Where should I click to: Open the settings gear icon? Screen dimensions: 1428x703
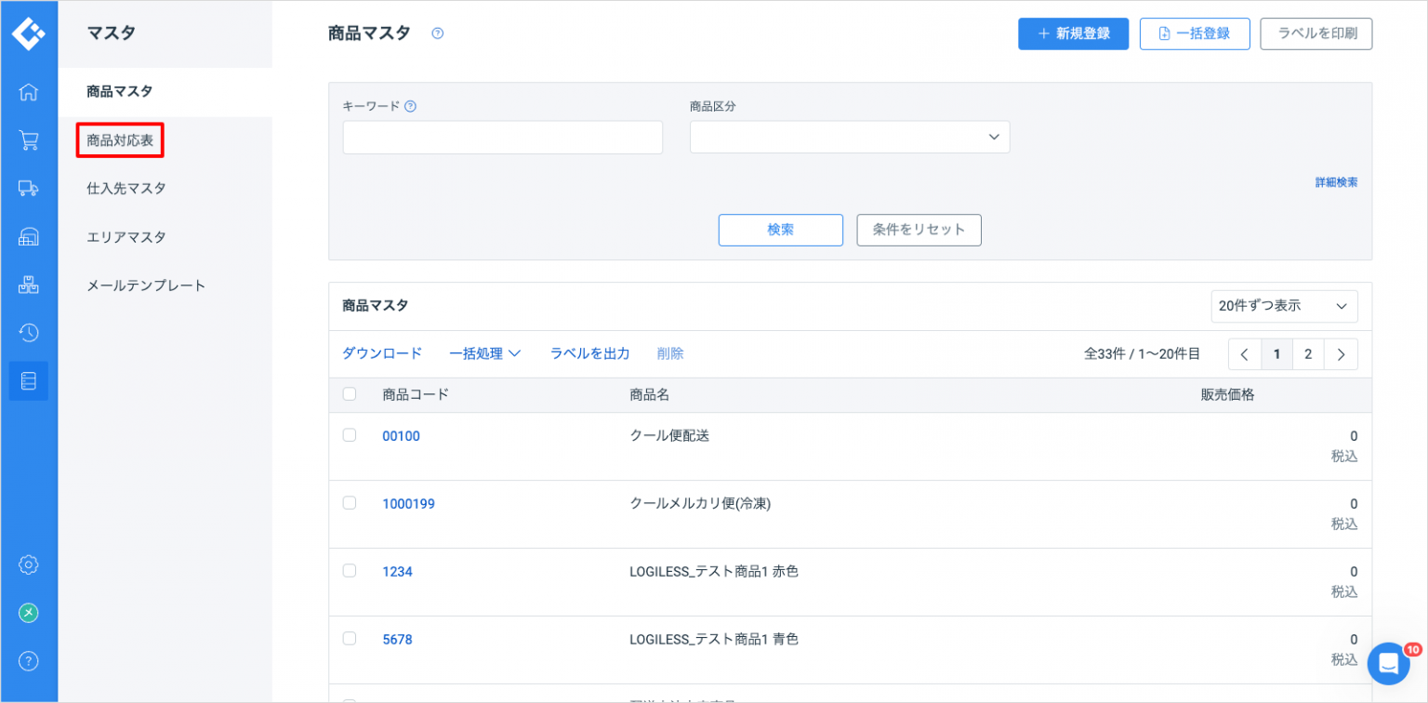29,564
